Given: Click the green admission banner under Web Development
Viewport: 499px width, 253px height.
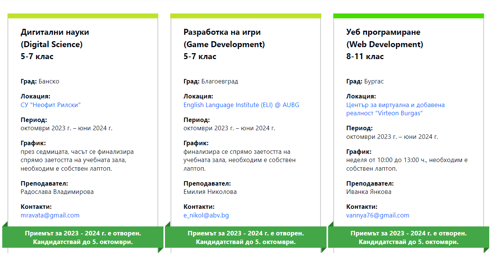Looking at the screenshot, I should pyautogui.click(x=408, y=237).
